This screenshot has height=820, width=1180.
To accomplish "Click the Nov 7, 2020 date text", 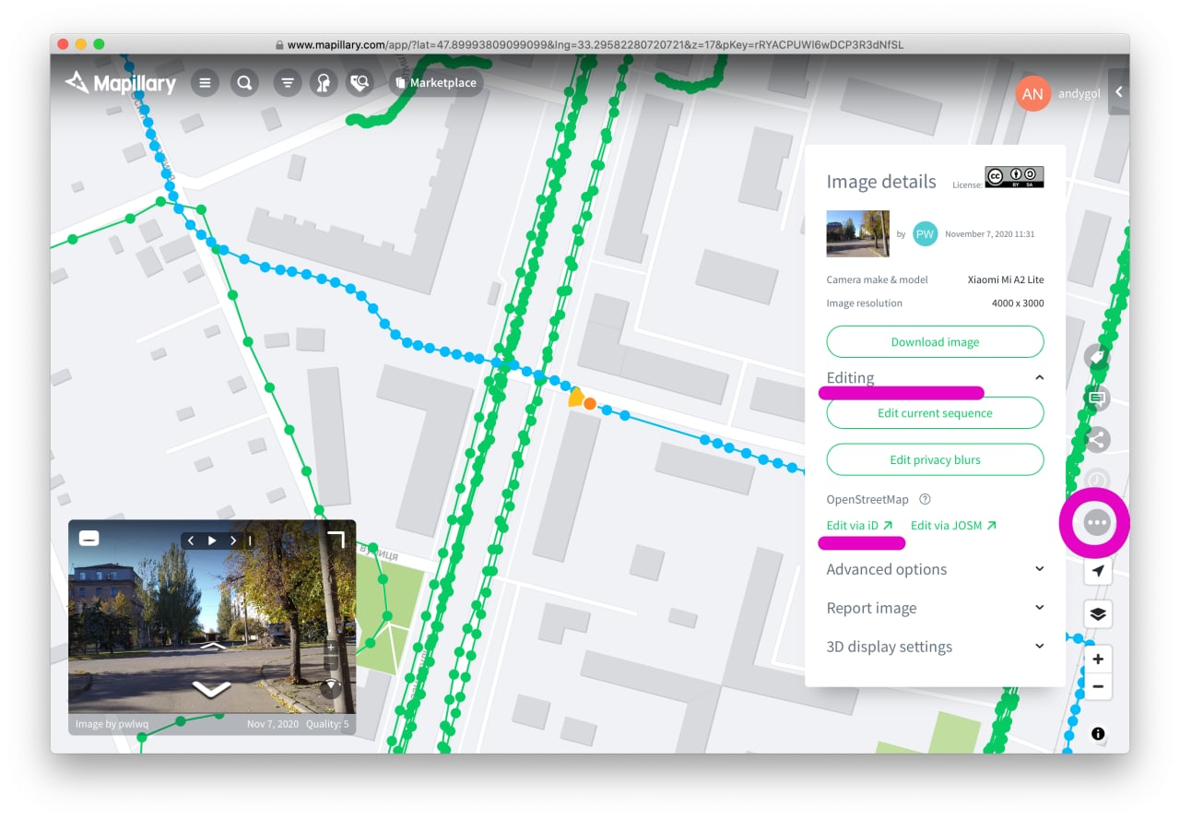I will [x=273, y=724].
